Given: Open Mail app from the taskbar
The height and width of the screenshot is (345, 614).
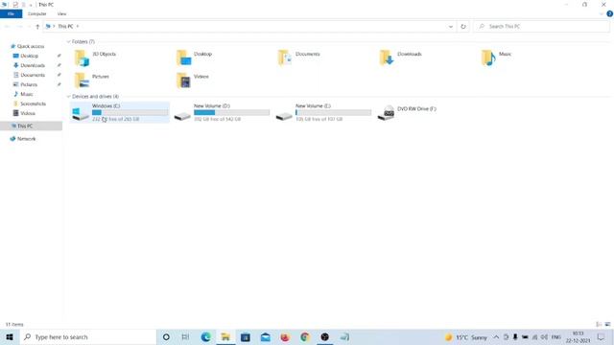Looking at the screenshot, I should click(x=265, y=336).
